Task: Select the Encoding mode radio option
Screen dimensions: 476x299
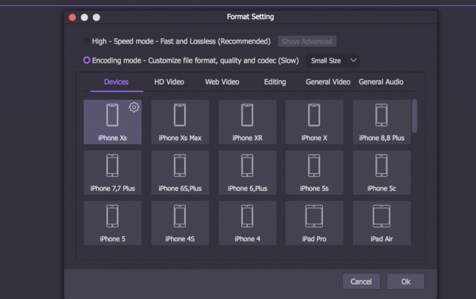Action: point(87,60)
